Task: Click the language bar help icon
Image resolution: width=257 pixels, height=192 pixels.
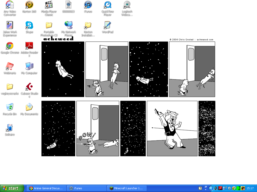Action: click(x=200, y=188)
